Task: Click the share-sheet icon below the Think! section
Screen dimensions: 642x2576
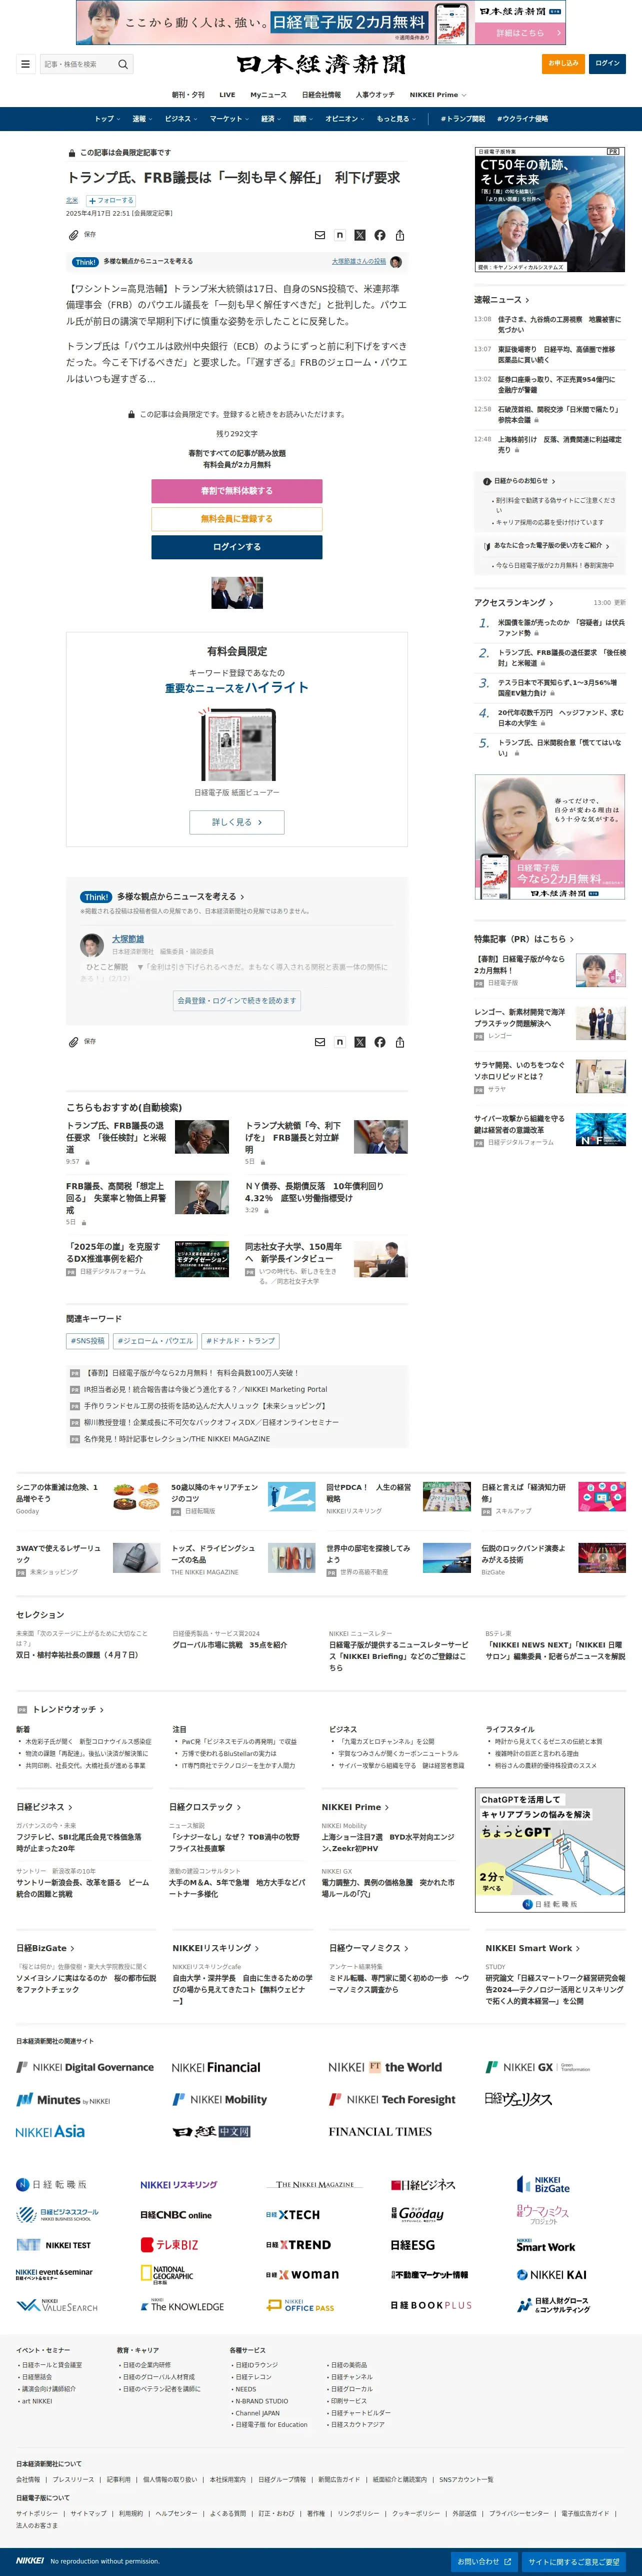Action: click(400, 1042)
